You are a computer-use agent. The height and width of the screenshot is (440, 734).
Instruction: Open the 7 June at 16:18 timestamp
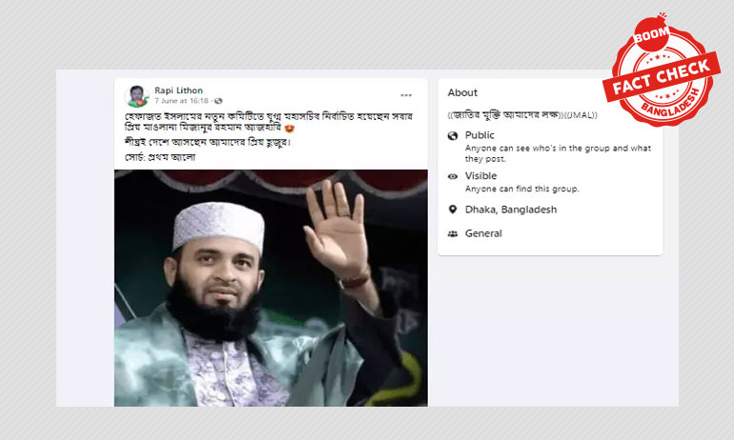[181, 101]
